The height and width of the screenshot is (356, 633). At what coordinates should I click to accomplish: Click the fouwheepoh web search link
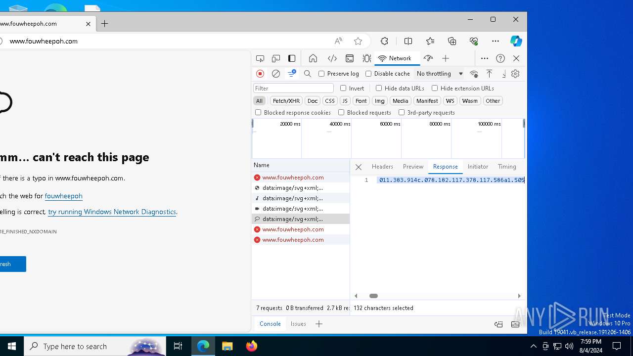63,196
